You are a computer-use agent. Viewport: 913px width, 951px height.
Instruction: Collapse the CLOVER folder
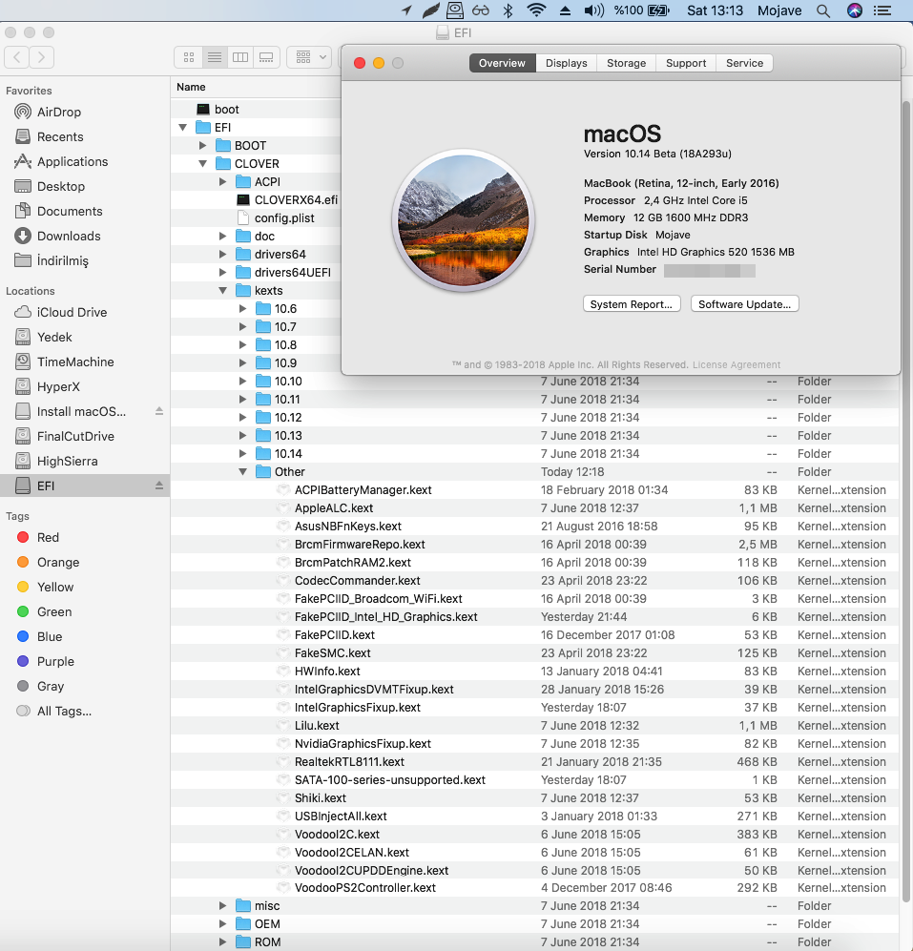202,164
